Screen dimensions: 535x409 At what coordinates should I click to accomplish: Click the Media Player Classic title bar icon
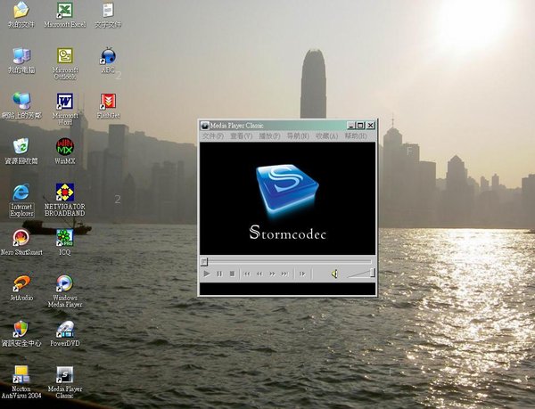tap(205, 126)
